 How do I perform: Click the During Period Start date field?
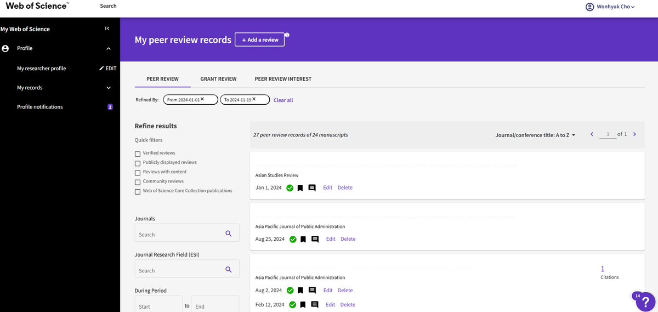(159, 304)
